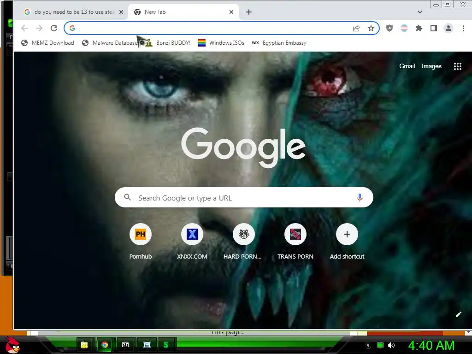Click the volume speaker tray icon
Screen dimensions: 472x354
pos(391,345)
